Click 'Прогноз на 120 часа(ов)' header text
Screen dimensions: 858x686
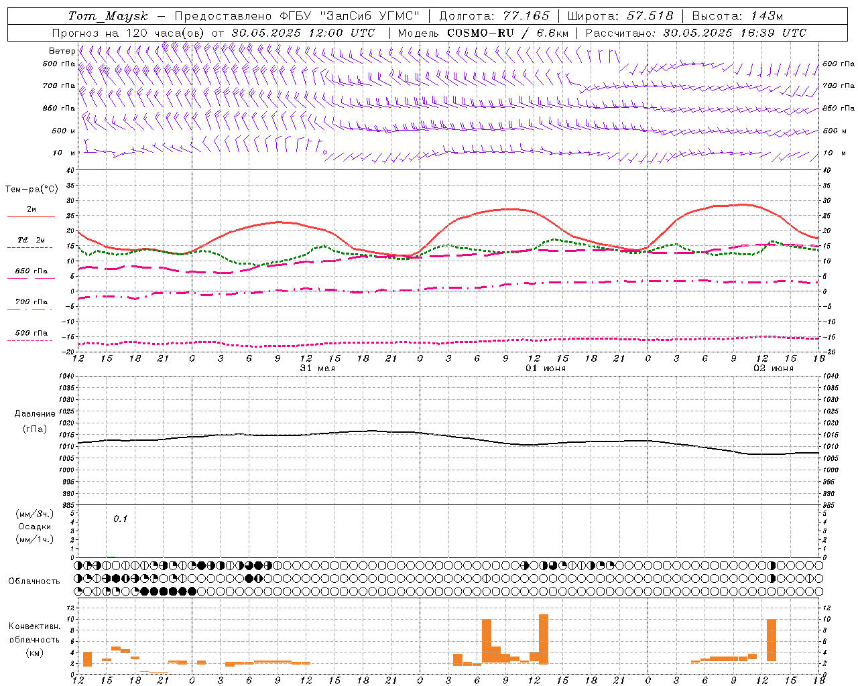click(129, 33)
